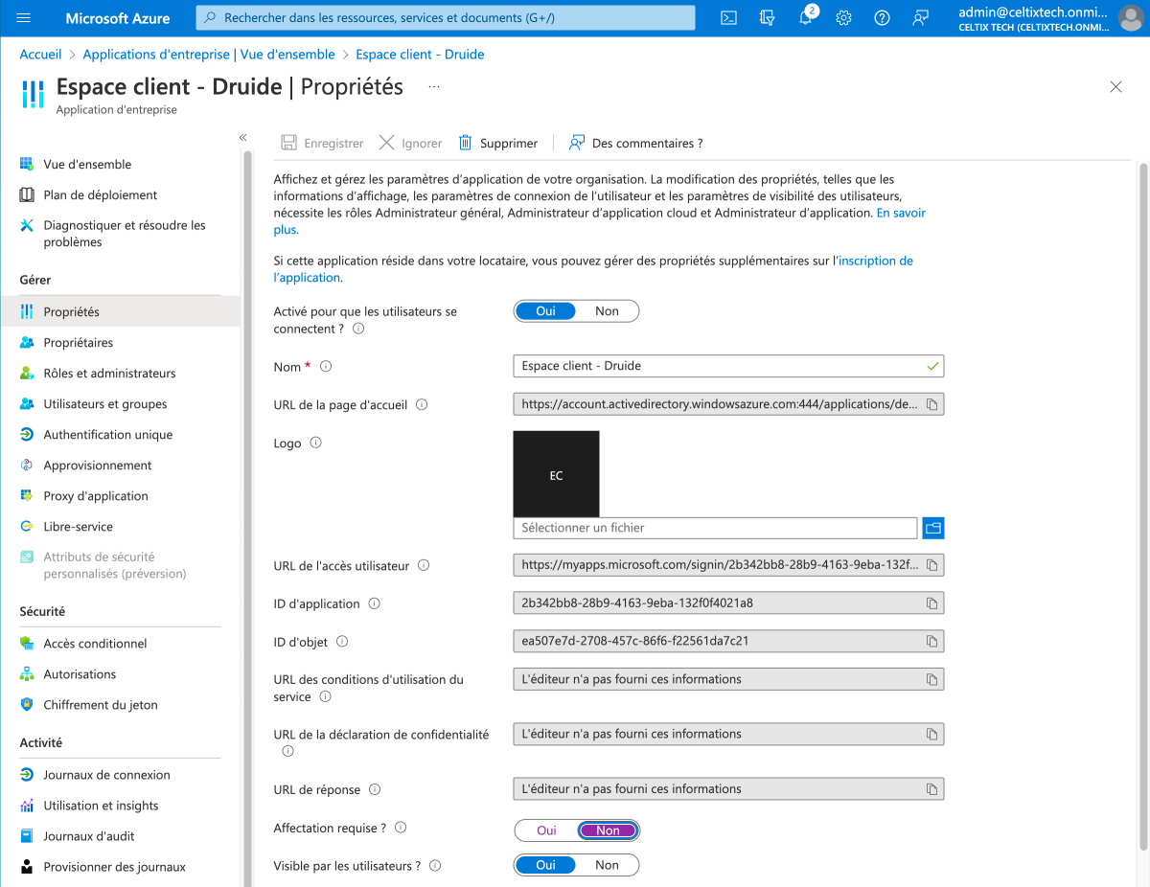1150x887 pixels.
Task: Click the help question mark icon
Action: [882, 18]
